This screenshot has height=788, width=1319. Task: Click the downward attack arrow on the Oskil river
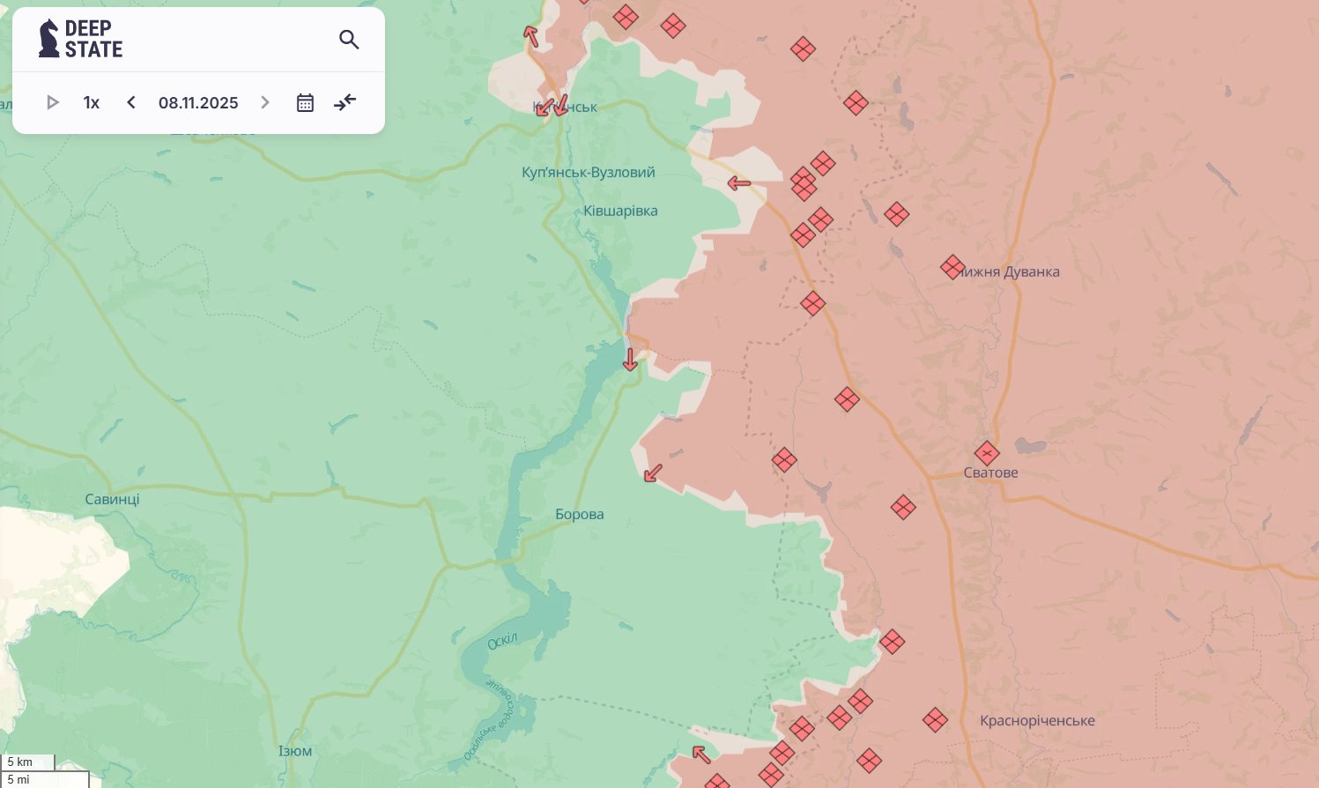(630, 360)
